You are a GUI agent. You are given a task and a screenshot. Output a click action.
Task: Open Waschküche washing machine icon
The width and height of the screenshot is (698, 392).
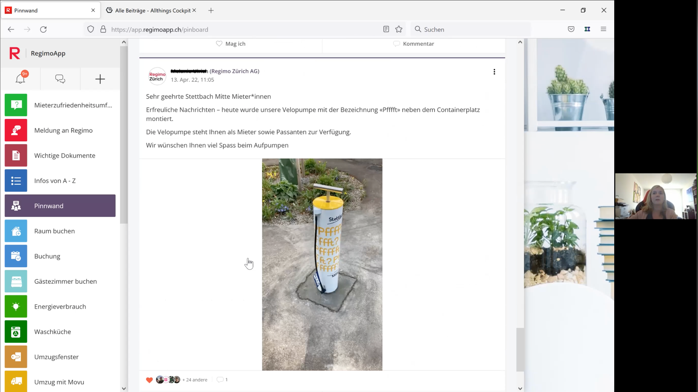16,332
